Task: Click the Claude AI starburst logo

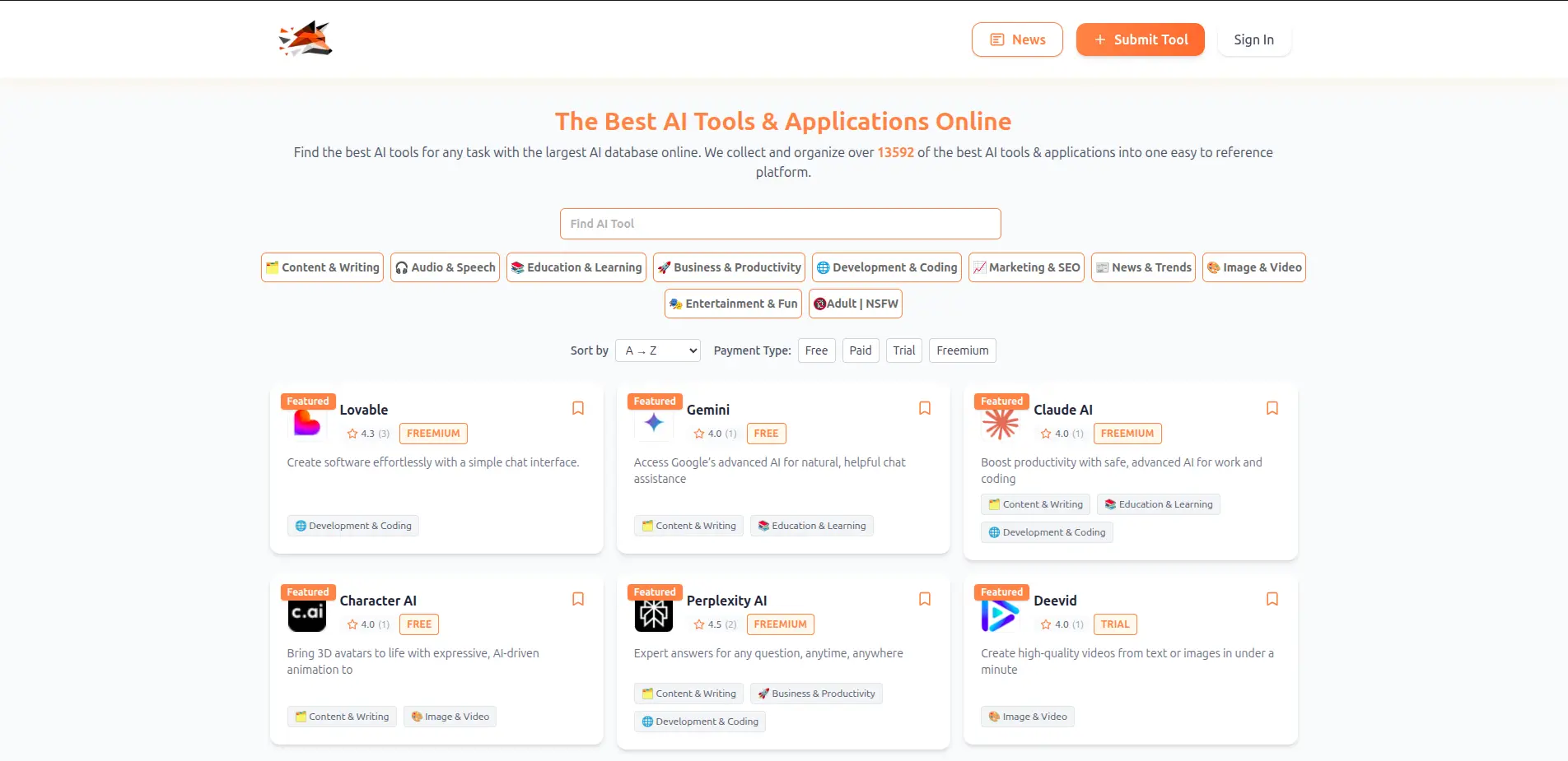Action: tap(1001, 423)
